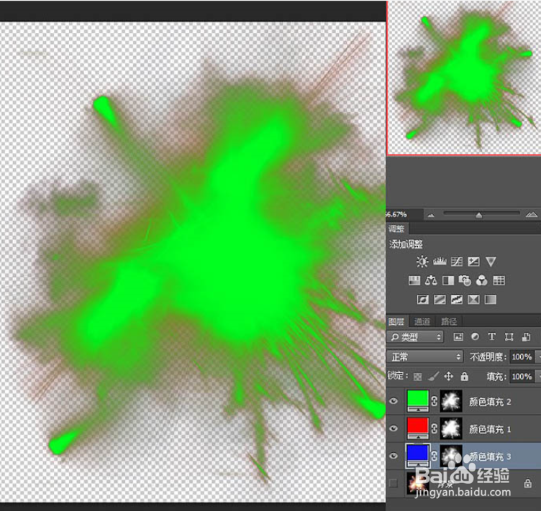Lock all layer attributes
Viewport: 541px width, 511px height.
click(x=465, y=377)
